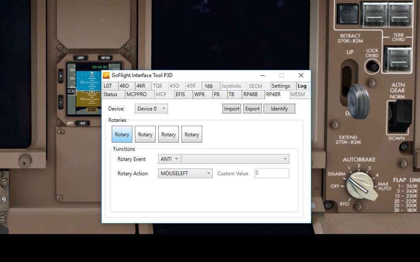Screen dimensions: 420x262
Task: Click the minus button on standby instrument
Action: pyautogui.click(x=60, y=102)
